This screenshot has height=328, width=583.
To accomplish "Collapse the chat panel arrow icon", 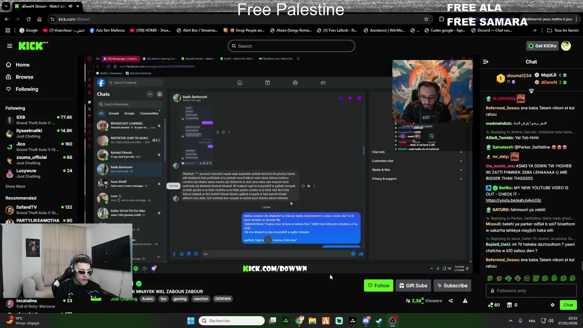I will [x=486, y=62].
